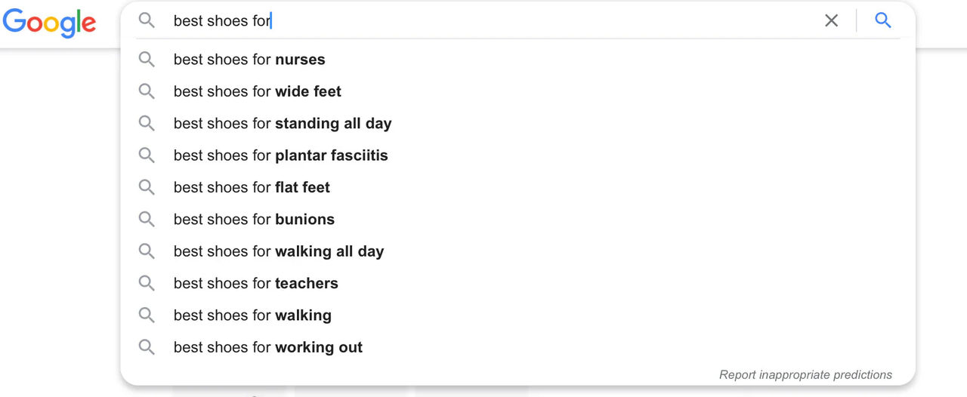Pick 'best shoes for standing all day'
The height and width of the screenshot is (397, 967).
pos(282,124)
